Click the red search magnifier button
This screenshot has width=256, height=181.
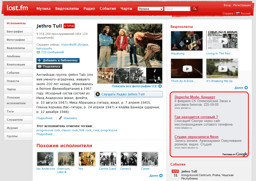(x=195, y=9)
